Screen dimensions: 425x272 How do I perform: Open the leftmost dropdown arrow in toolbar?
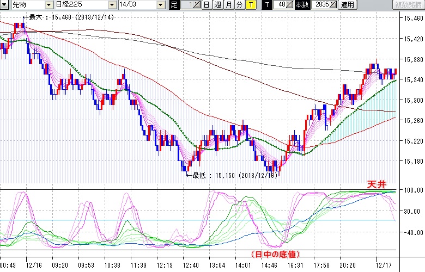click(x=4, y=5)
